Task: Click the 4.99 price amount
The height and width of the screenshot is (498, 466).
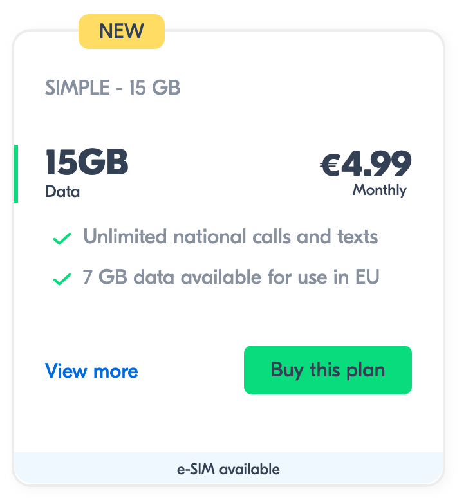Action: coord(376,165)
